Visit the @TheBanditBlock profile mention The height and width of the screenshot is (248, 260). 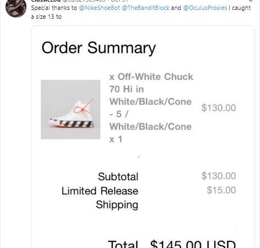click(145, 8)
